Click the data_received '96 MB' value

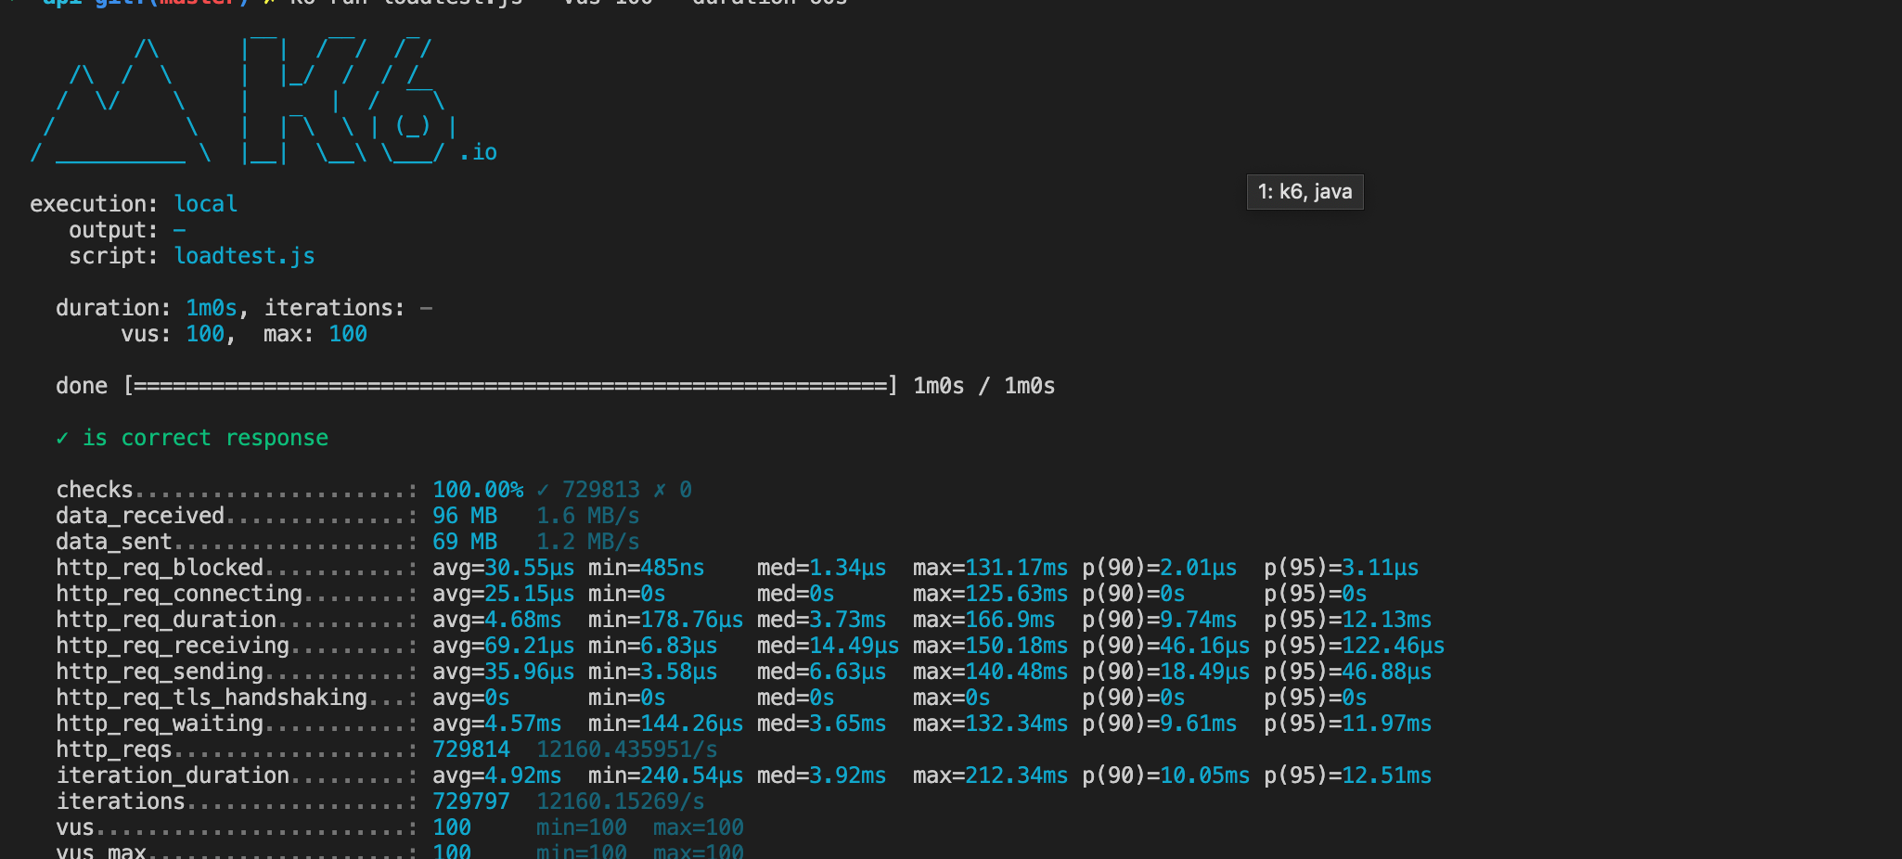coord(465,516)
